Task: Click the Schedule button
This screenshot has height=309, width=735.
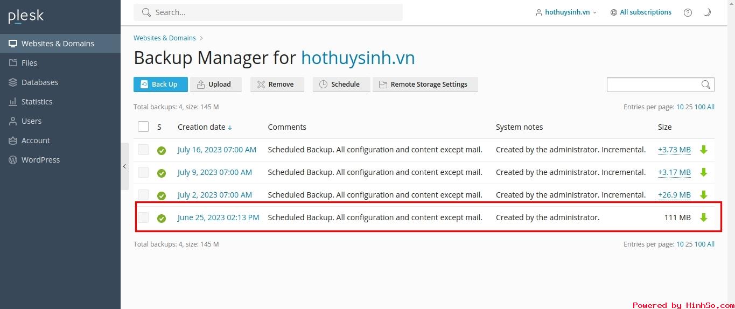Action: click(341, 85)
